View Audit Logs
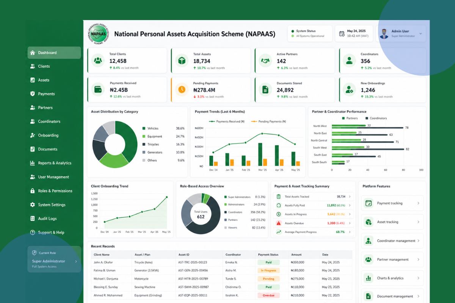 click(x=54, y=219)
